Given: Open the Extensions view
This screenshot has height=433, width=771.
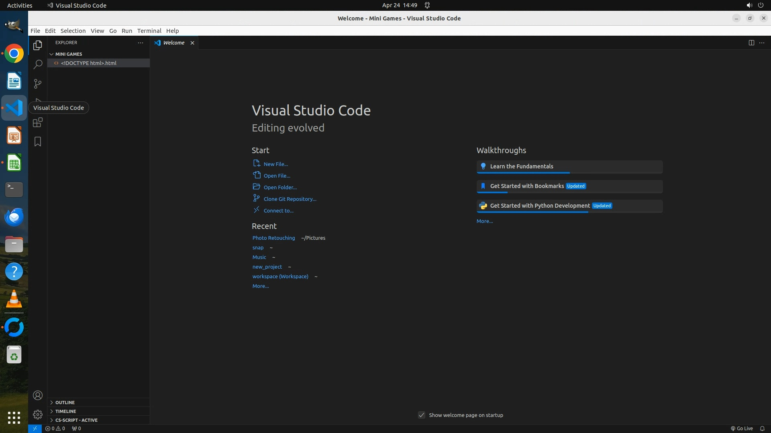Looking at the screenshot, I should [38, 123].
